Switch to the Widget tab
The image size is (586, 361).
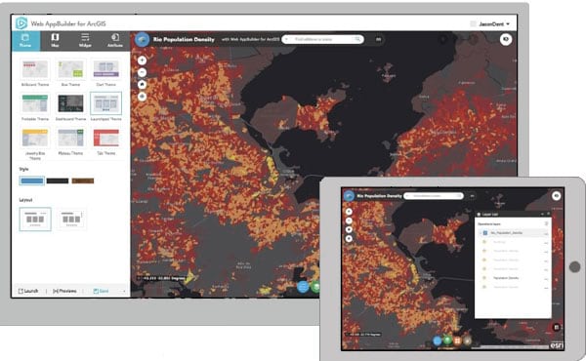click(x=85, y=41)
